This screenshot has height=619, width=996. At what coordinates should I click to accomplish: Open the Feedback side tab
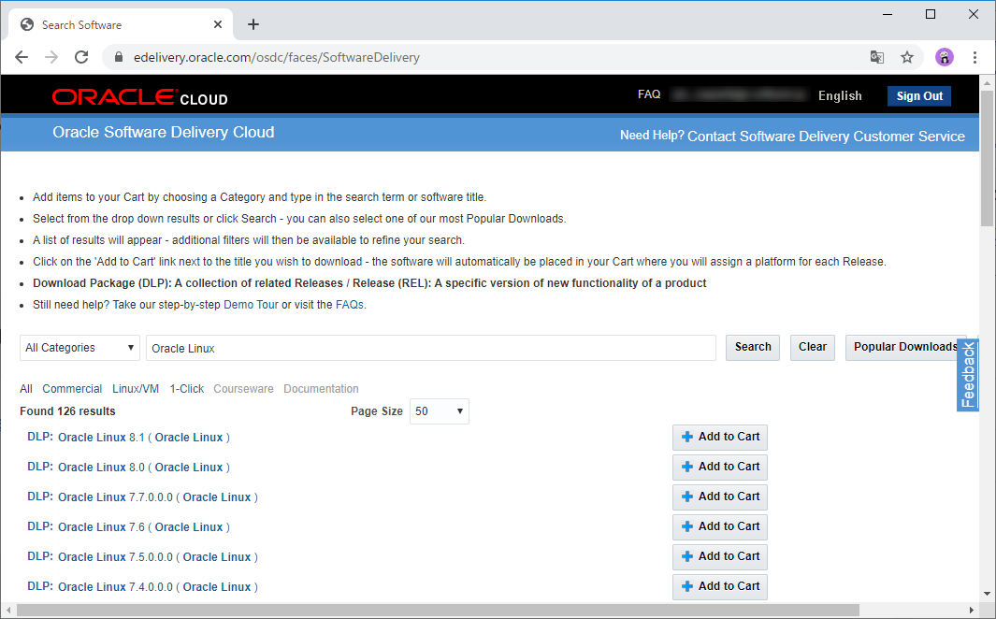[x=967, y=375]
